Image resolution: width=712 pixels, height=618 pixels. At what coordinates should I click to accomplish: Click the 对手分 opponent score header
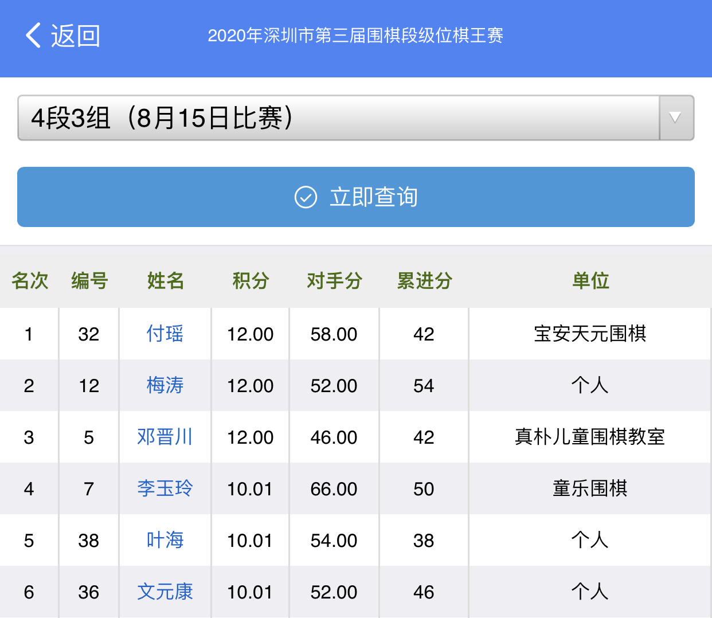pyautogui.click(x=334, y=281)
